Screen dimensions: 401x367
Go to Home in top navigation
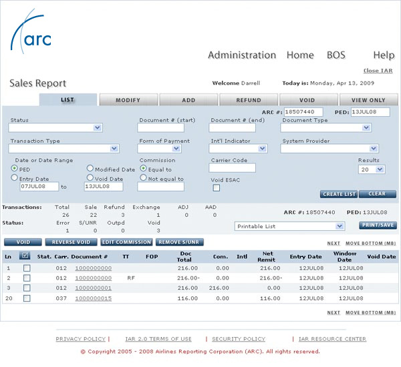pos(300,55)
